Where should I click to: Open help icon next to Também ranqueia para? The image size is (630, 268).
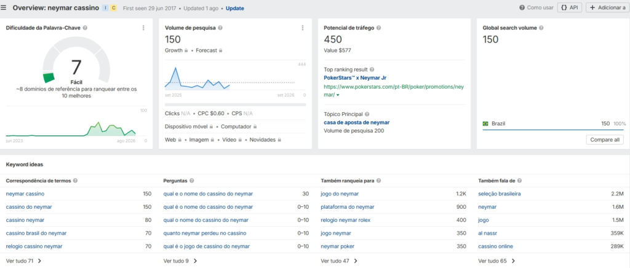tap(378, 181)
